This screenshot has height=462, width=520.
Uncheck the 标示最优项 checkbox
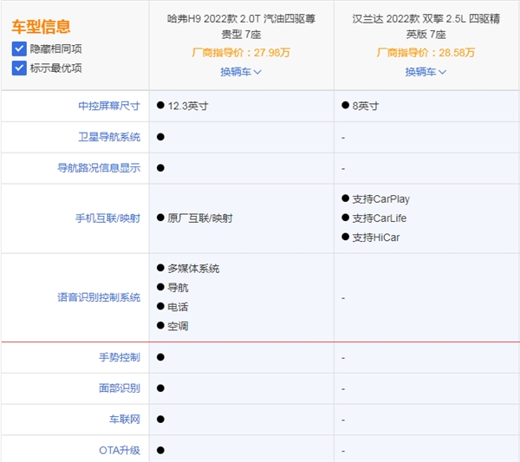coord(19,68)
